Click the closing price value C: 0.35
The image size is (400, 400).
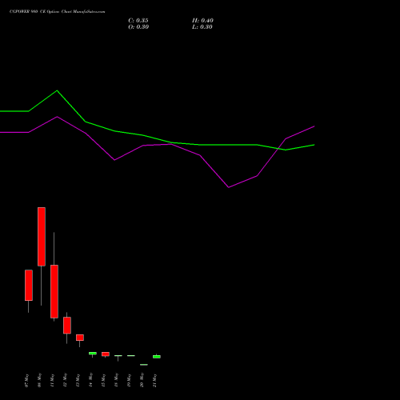[x=138, y=21]
